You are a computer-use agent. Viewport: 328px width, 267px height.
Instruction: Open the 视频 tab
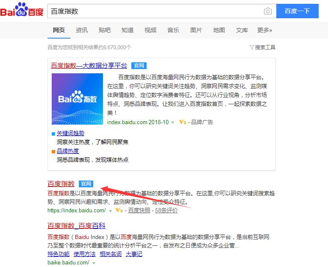(150, 30)
